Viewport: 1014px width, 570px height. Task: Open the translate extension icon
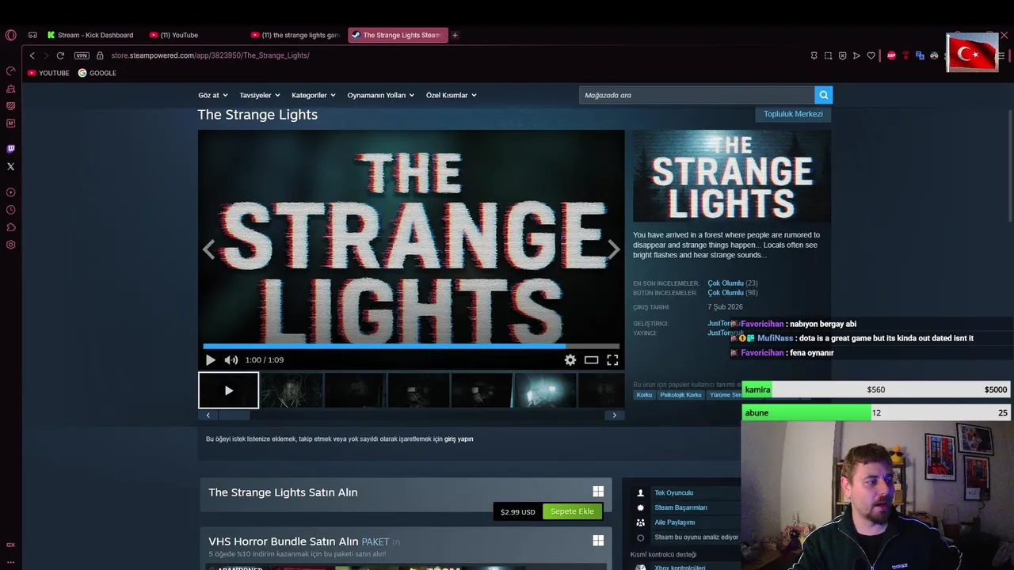click(x=920, y=55)
